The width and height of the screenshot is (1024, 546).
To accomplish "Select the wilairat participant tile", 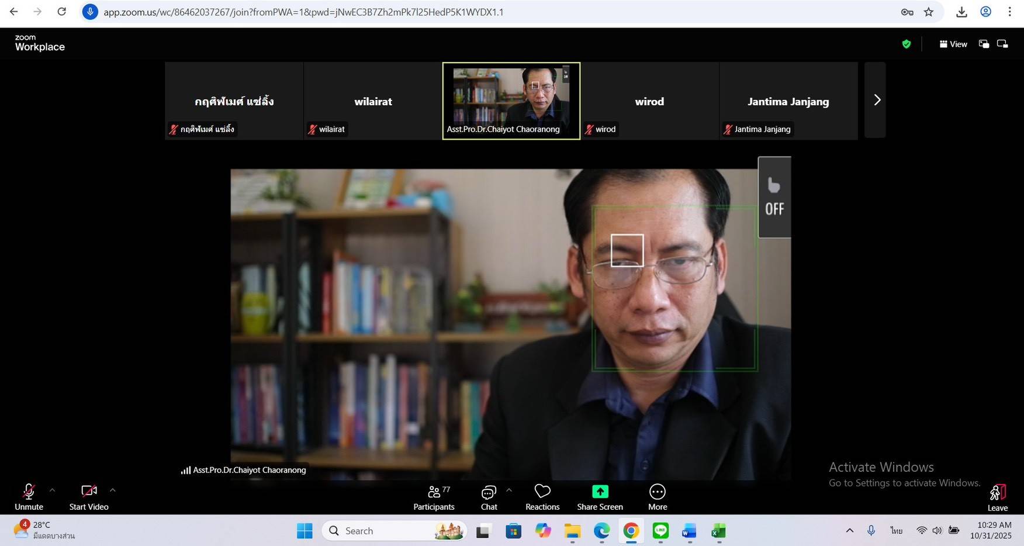I will [373, 101].
